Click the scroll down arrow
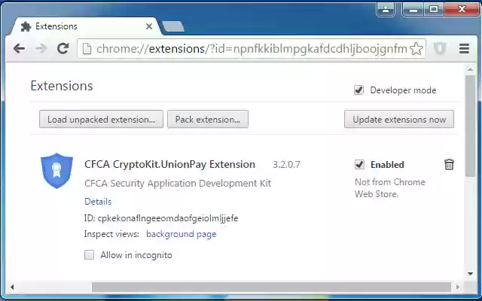The image size is (482, 301). pyautogui.click(x=470, y=274)
